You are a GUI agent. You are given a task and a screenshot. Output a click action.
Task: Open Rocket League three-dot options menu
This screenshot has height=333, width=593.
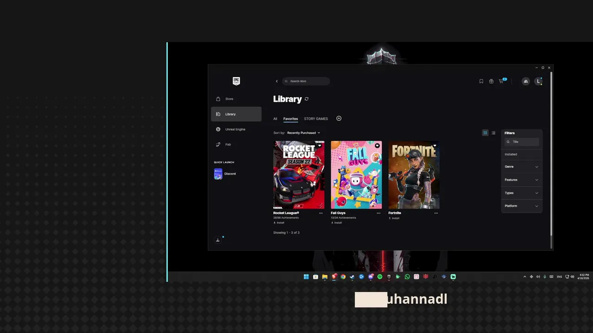click(x=321, y=213)
